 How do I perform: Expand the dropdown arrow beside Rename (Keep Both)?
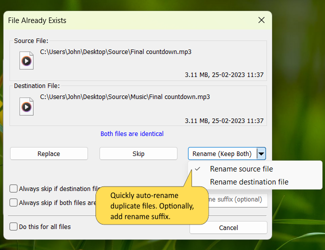[x=261, y=153]
